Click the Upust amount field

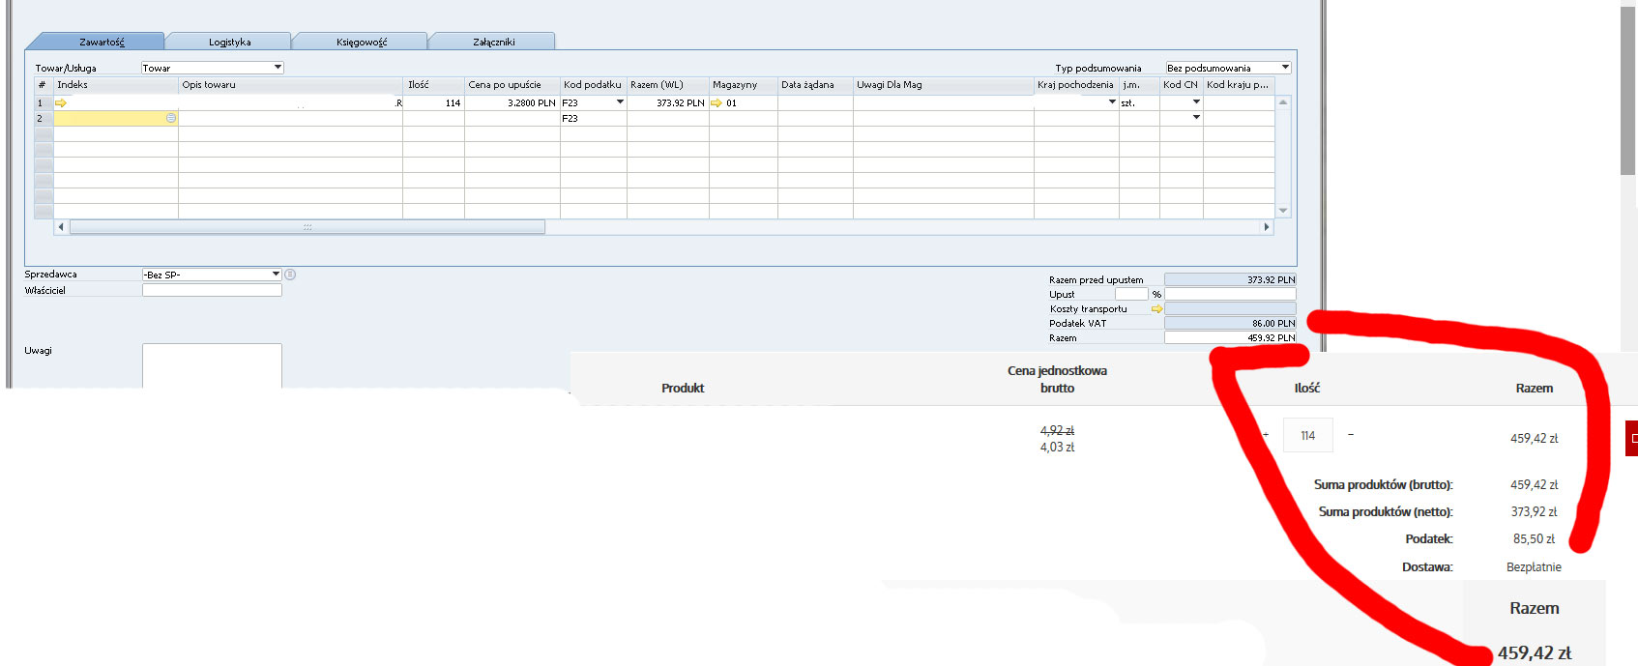(x=1230, y=294)
